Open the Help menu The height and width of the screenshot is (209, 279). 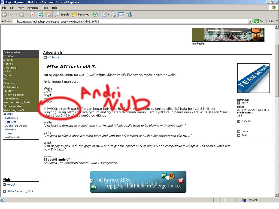[x=54, y=8]
